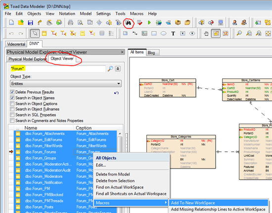Switch to the Videorental model tab
Image resolution: width=272 pixels, height=213 pixels.
coord(16,44)
